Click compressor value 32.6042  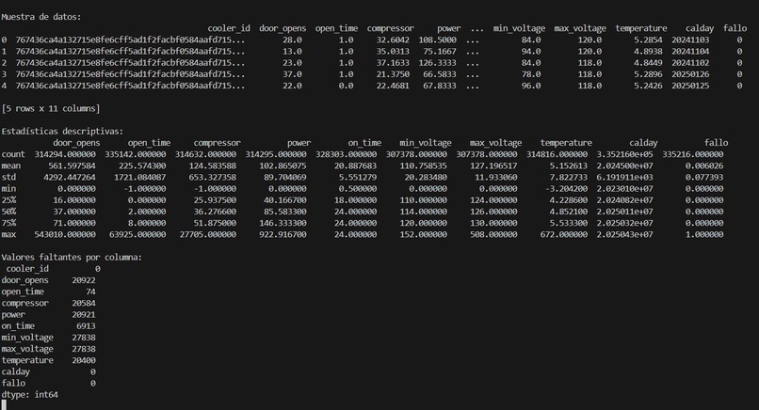393,40
